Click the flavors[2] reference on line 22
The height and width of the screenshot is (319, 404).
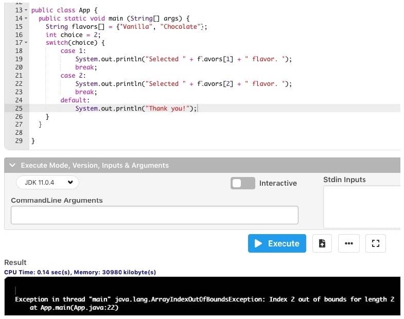click(x=216, y=83)
